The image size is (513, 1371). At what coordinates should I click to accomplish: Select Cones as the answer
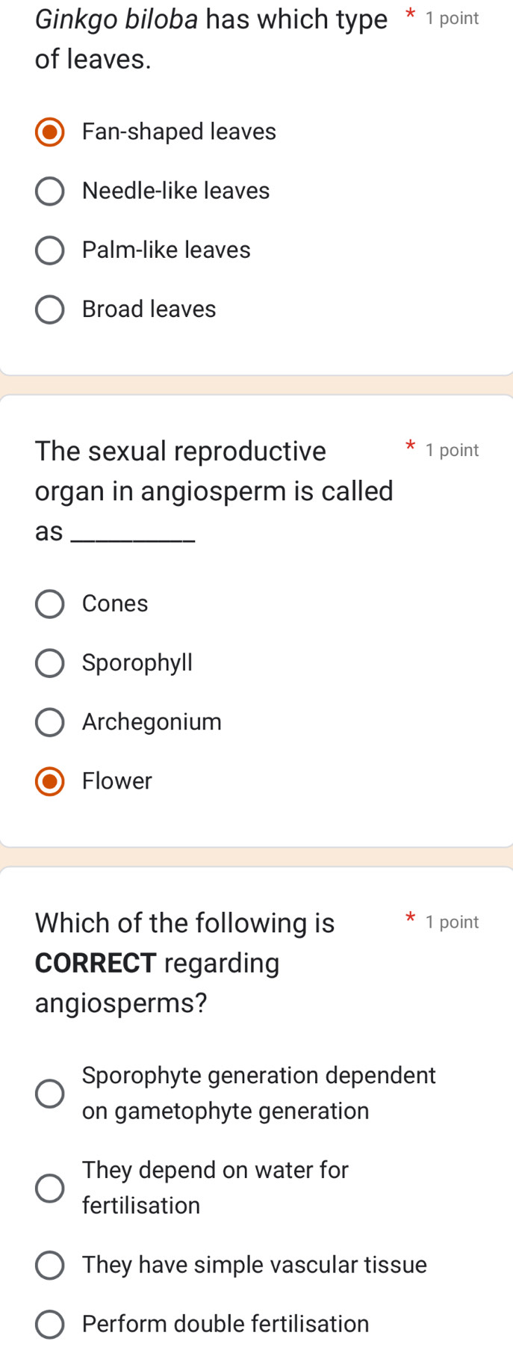50,604
